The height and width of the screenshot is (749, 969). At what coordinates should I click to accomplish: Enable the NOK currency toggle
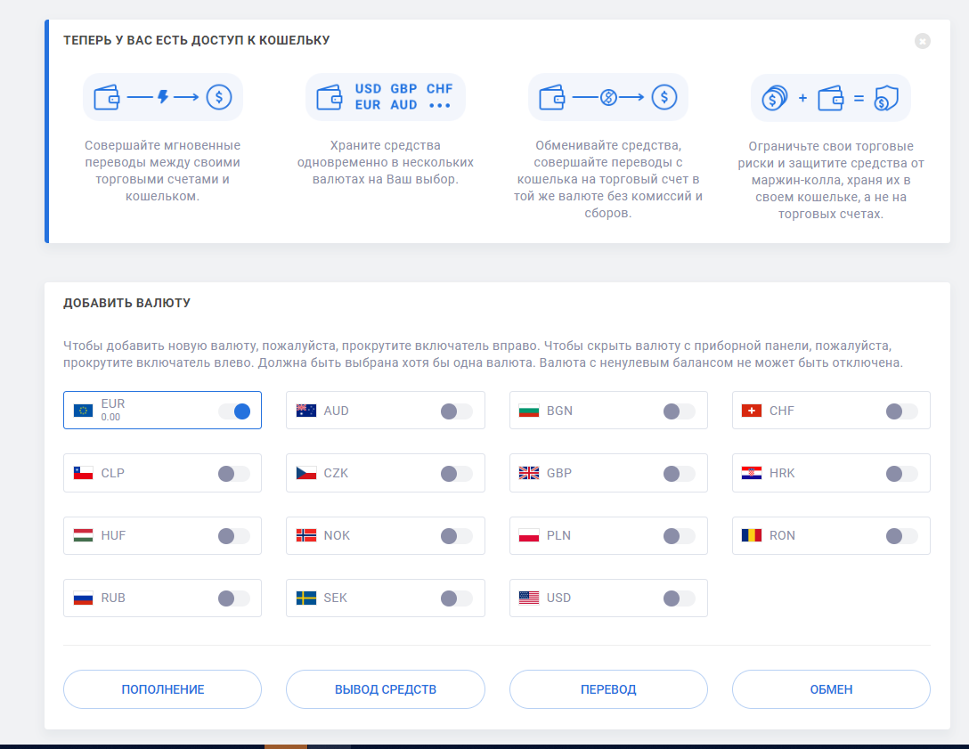[x=457, y=536]
